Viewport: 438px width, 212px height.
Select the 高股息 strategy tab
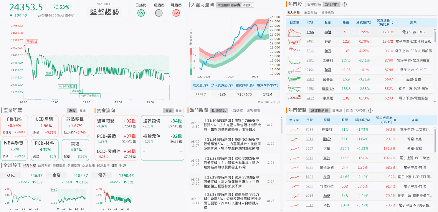338,110
